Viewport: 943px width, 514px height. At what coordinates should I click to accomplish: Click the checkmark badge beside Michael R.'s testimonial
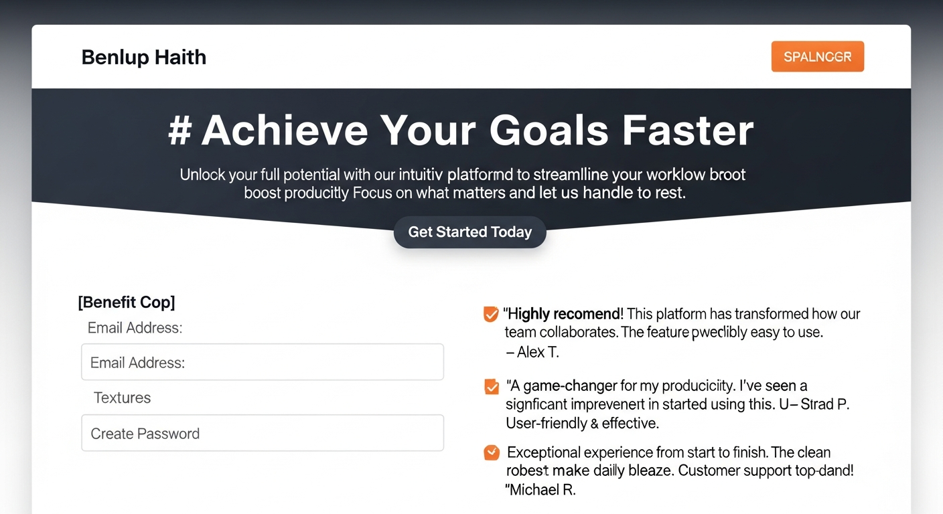coord(491,452)
